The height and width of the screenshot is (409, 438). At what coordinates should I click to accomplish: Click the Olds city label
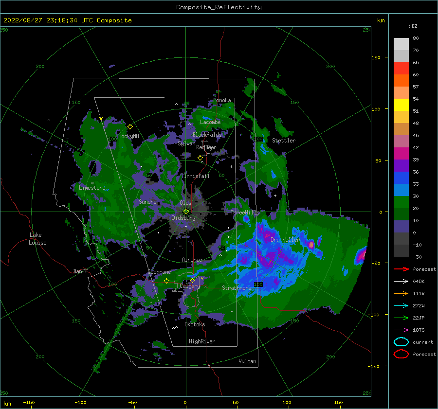185,203
